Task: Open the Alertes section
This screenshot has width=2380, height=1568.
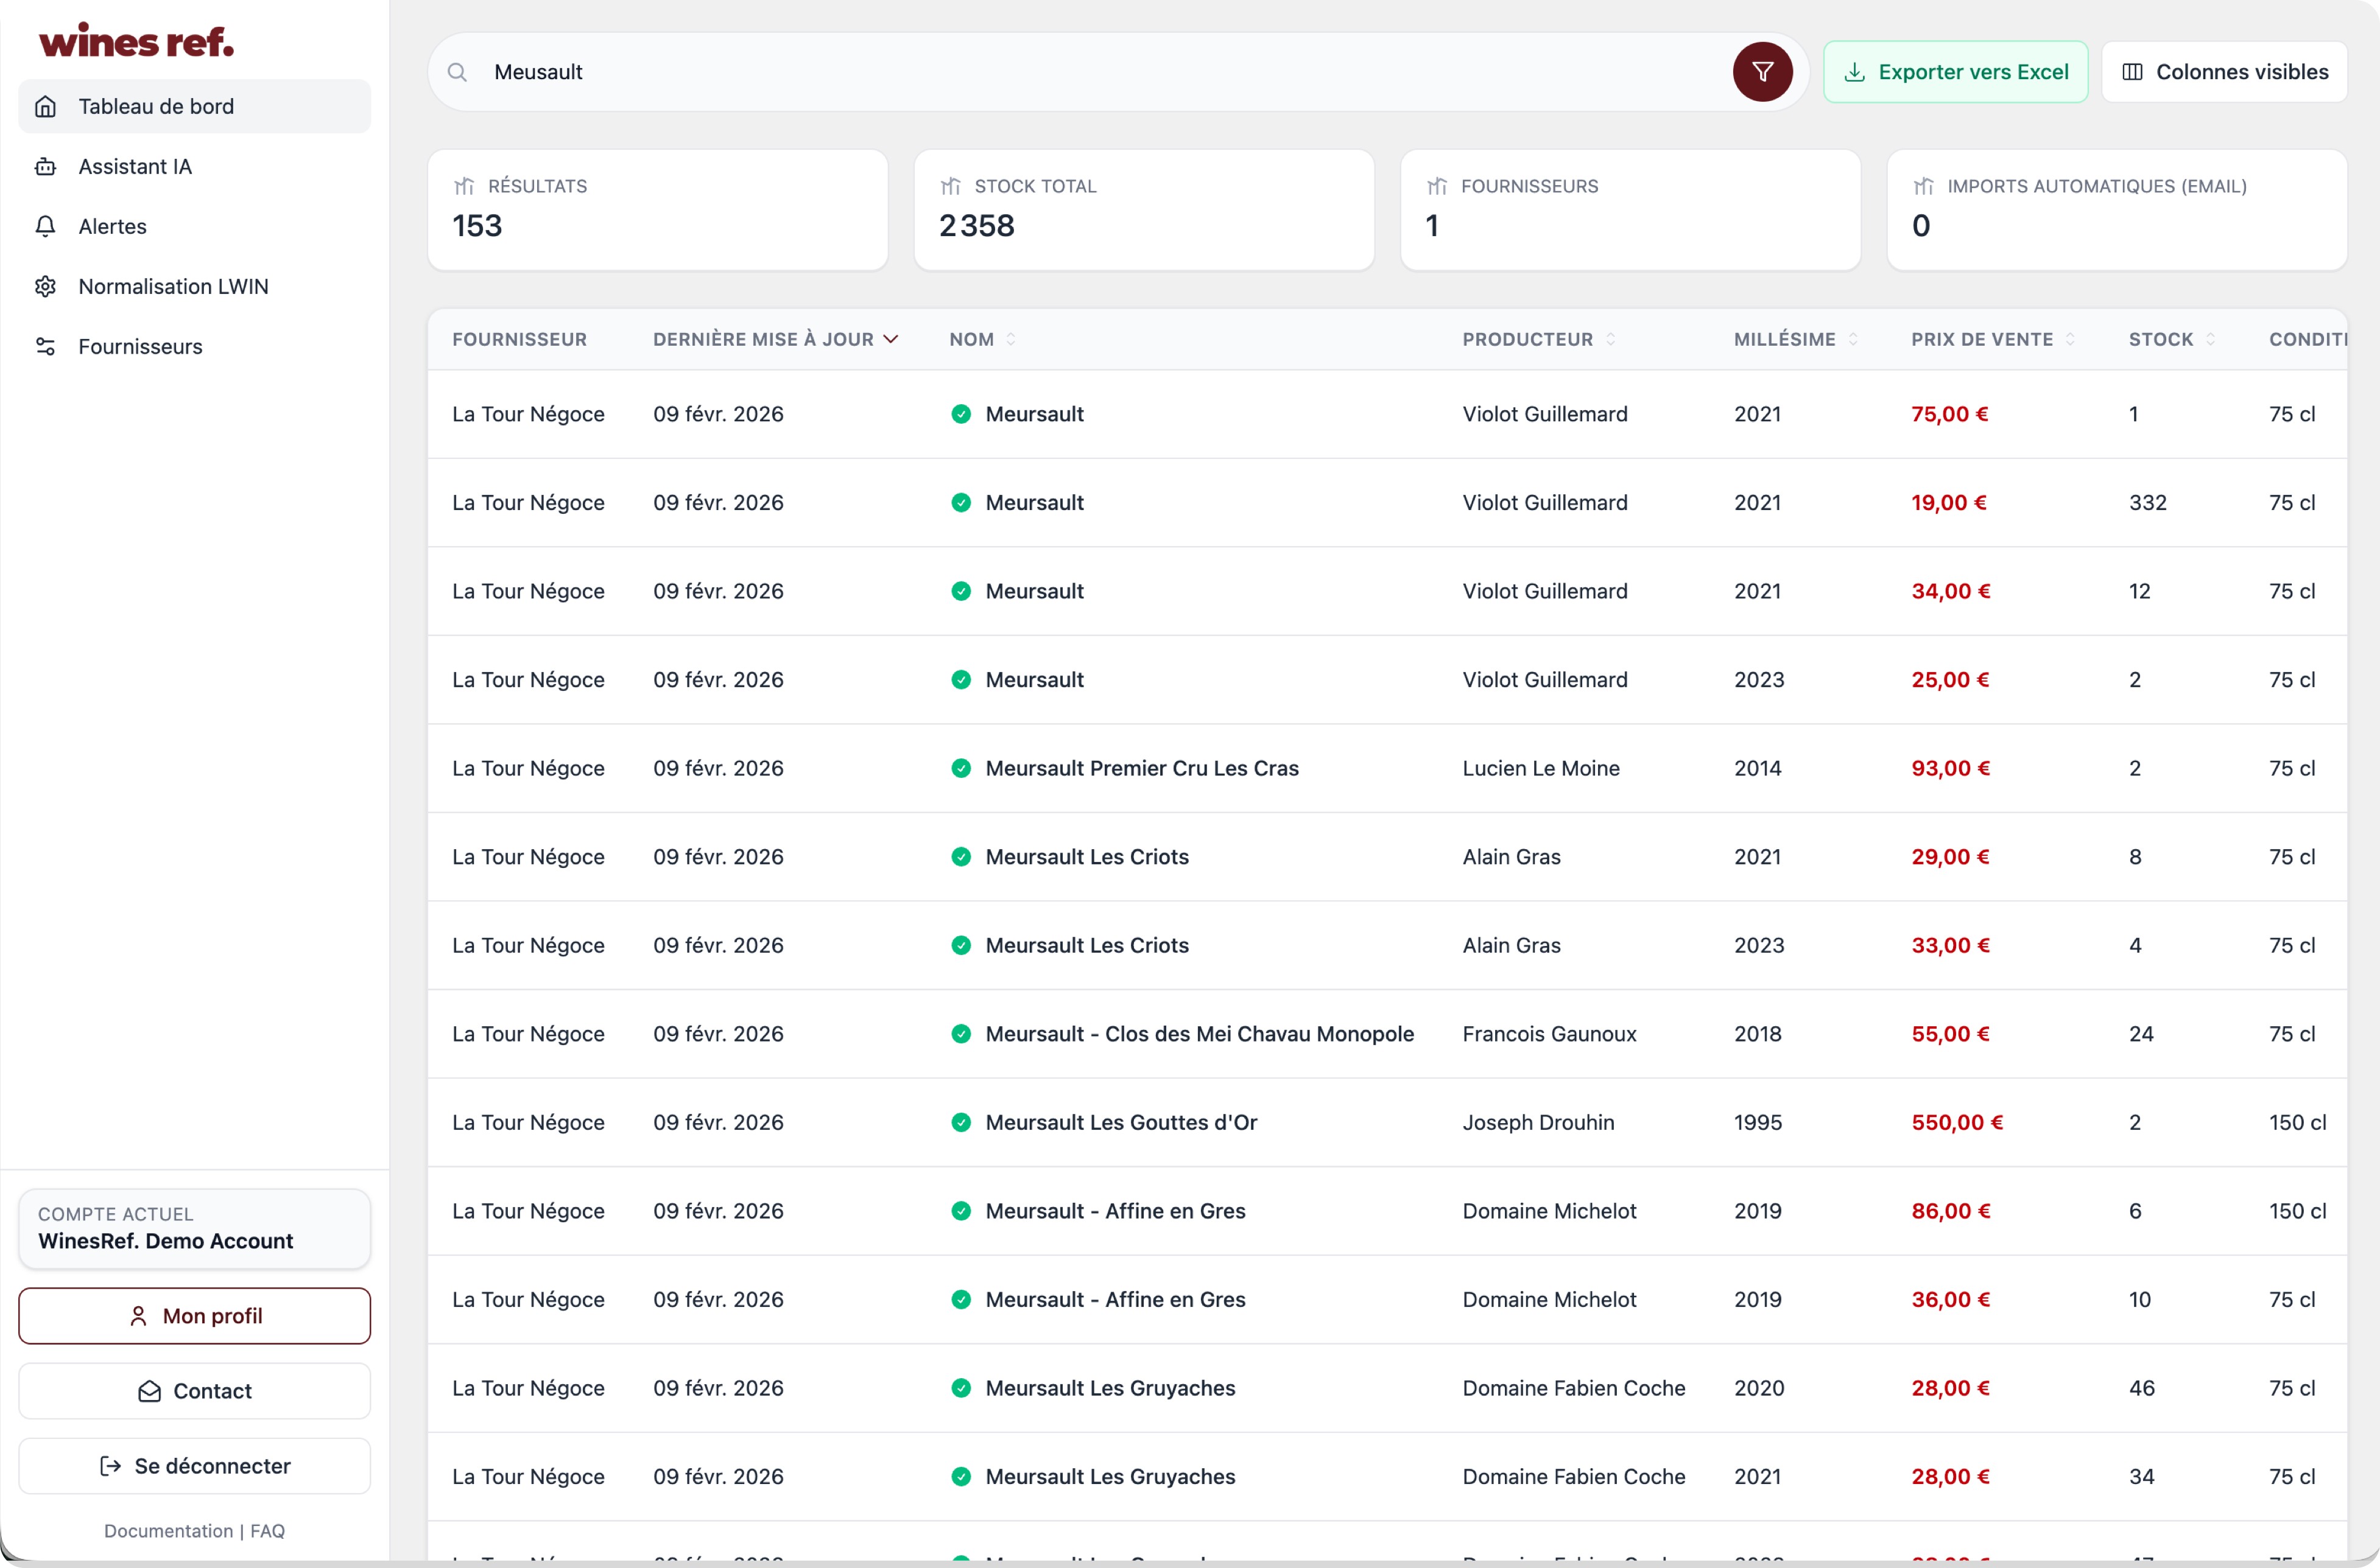Action: pyautogui.click(x=112, y=226)
